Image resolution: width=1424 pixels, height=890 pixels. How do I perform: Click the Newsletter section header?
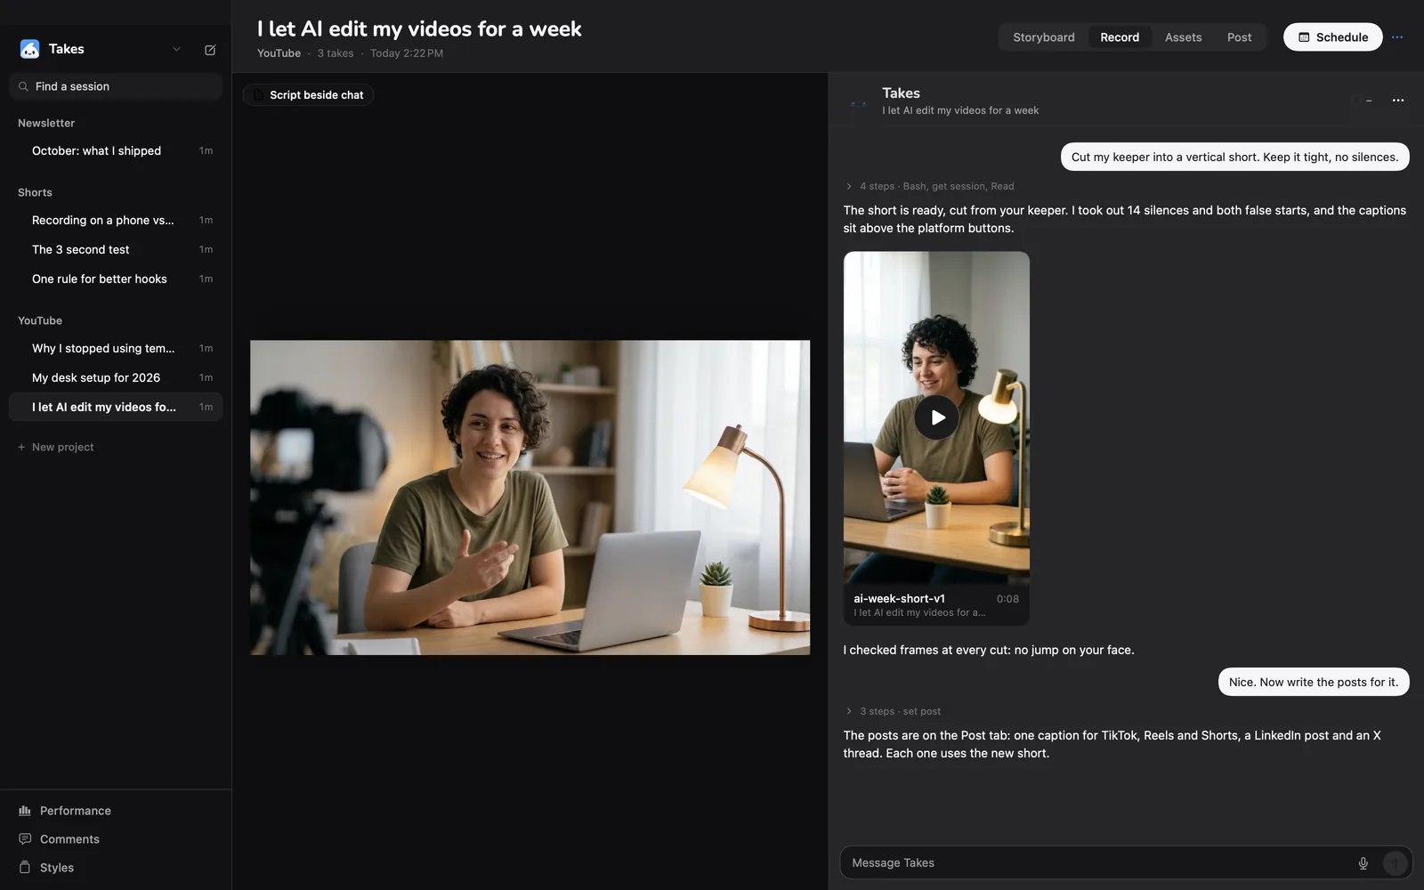pyautogui.click(x=46, y=123)
